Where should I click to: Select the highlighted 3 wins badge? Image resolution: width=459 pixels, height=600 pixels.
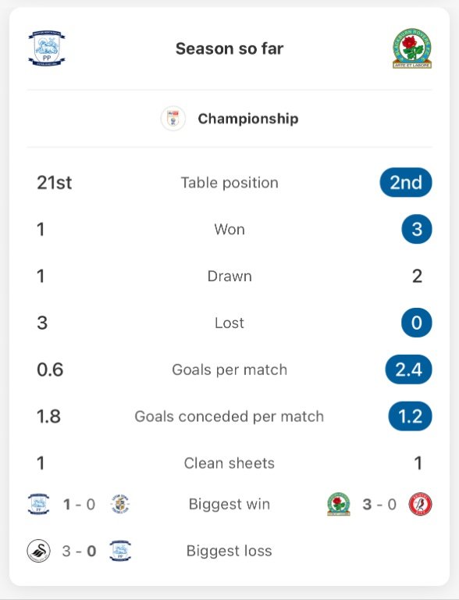coord(417,229)
